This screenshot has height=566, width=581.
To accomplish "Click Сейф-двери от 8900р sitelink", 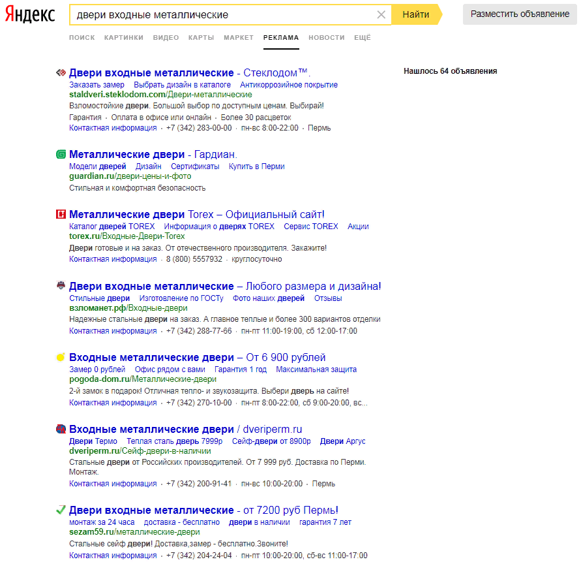I will (x=271, y=441).
